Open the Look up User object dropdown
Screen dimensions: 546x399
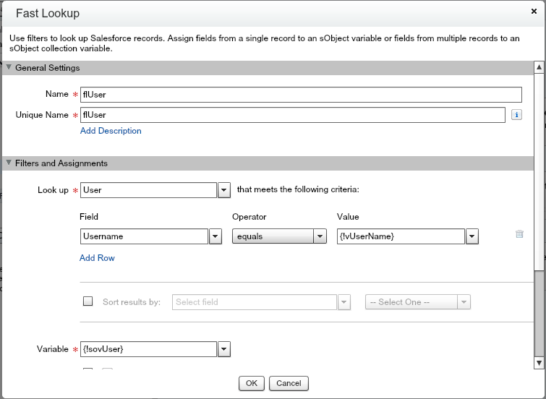224,190
